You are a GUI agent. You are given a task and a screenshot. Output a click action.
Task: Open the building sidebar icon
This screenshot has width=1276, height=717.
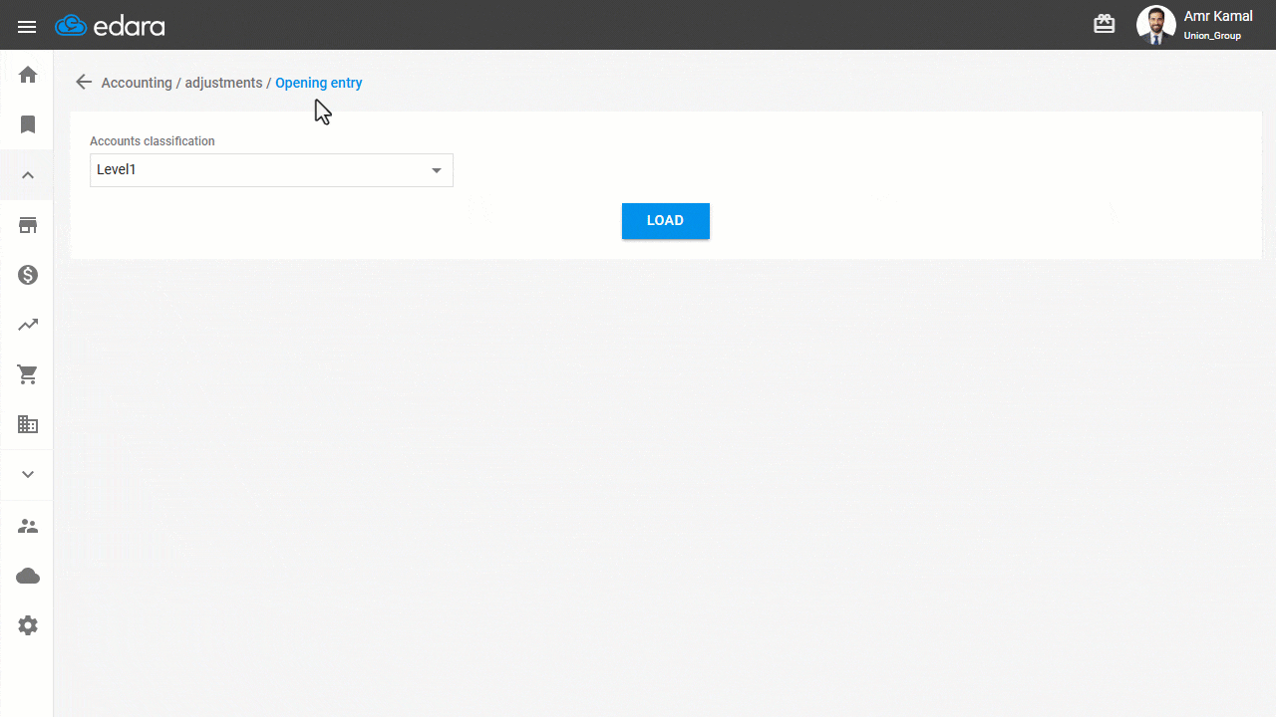pyautogui.click(x=28, y=425)
